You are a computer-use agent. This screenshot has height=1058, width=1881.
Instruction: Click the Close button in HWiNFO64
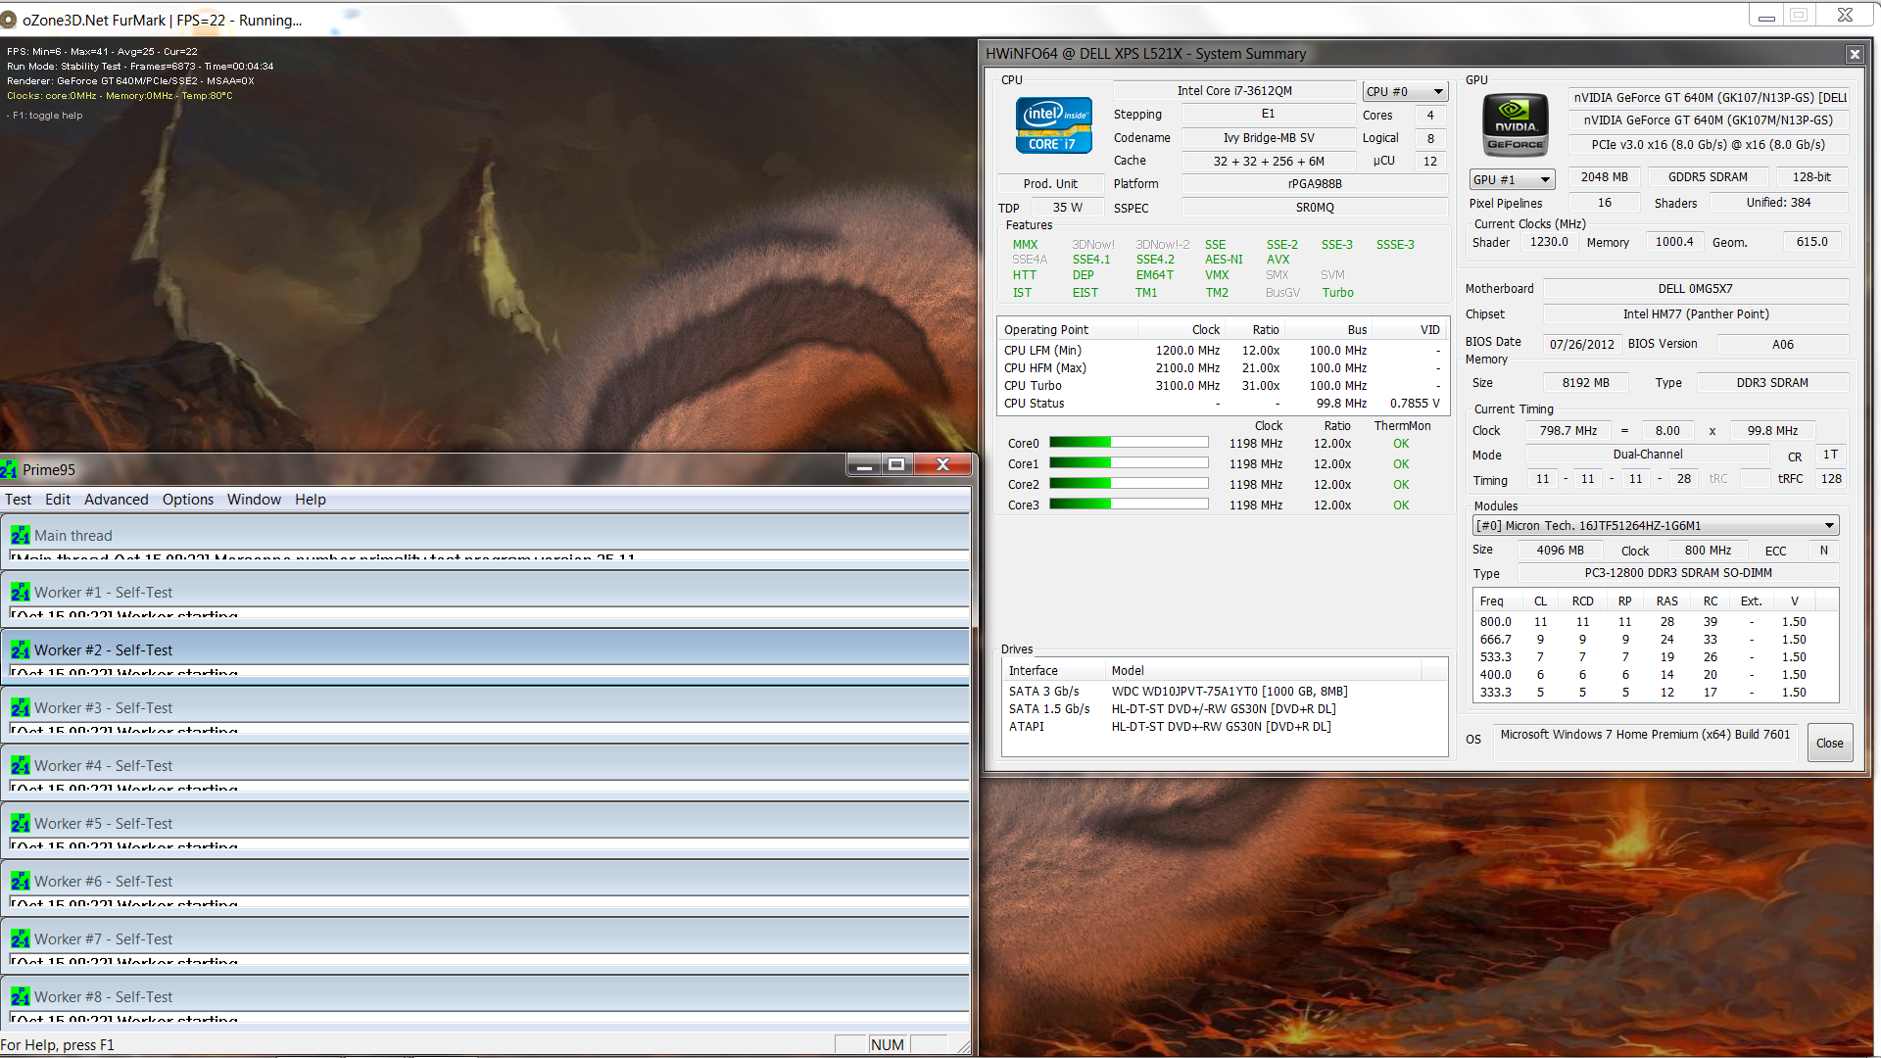click(x=1829, y=744)
